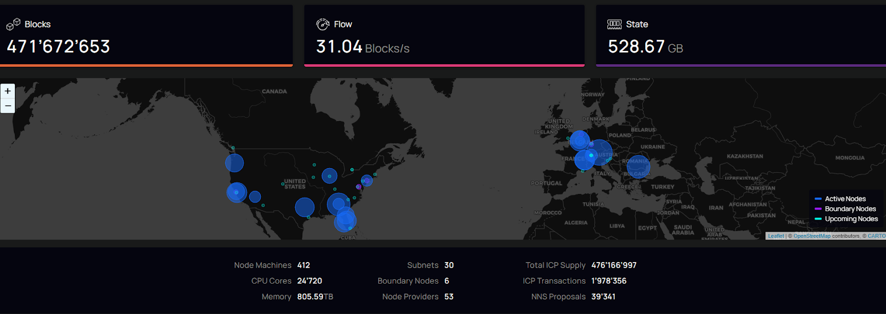
Task: Click the Node Machines label
Action: (262, 265)
